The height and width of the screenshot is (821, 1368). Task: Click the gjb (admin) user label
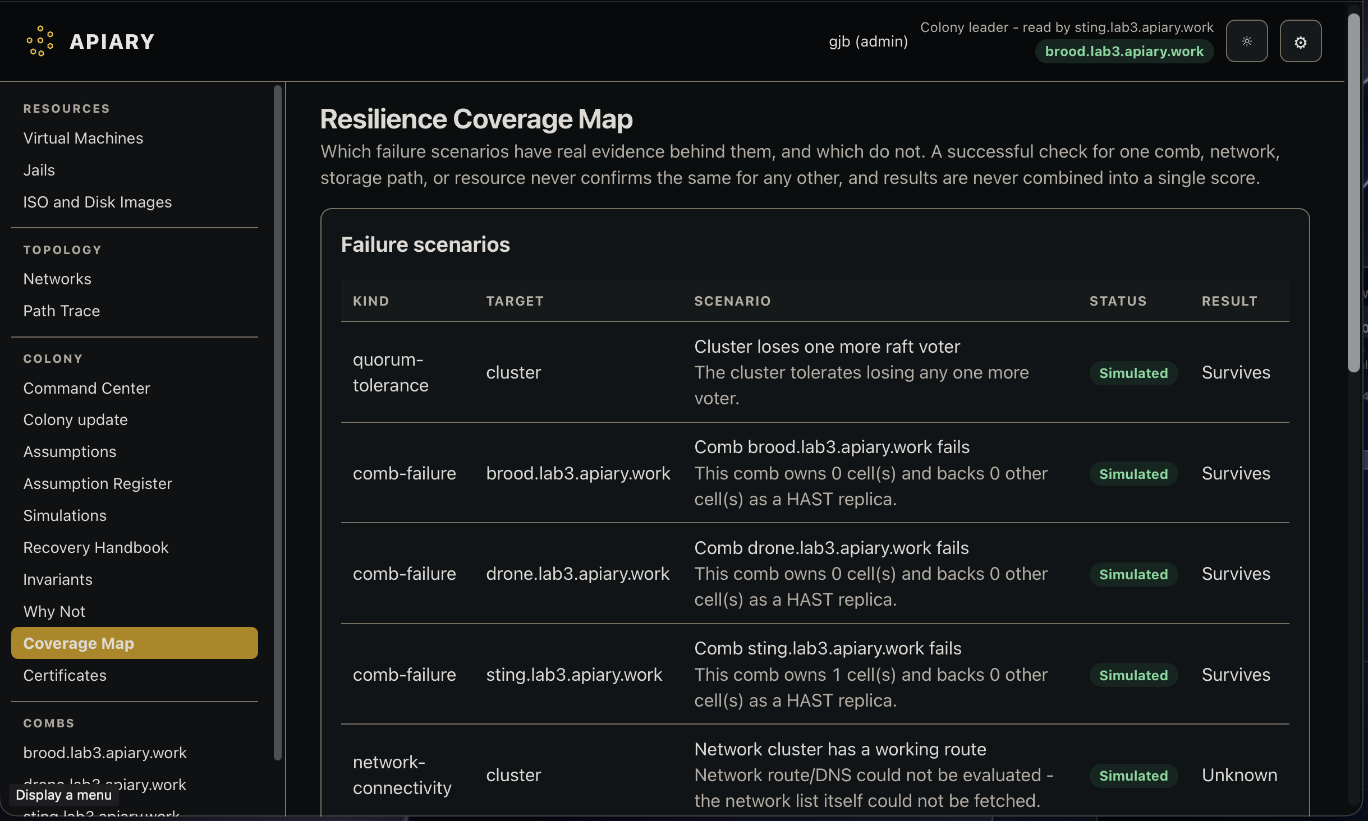pyautogui.click(x=868, y=41)
